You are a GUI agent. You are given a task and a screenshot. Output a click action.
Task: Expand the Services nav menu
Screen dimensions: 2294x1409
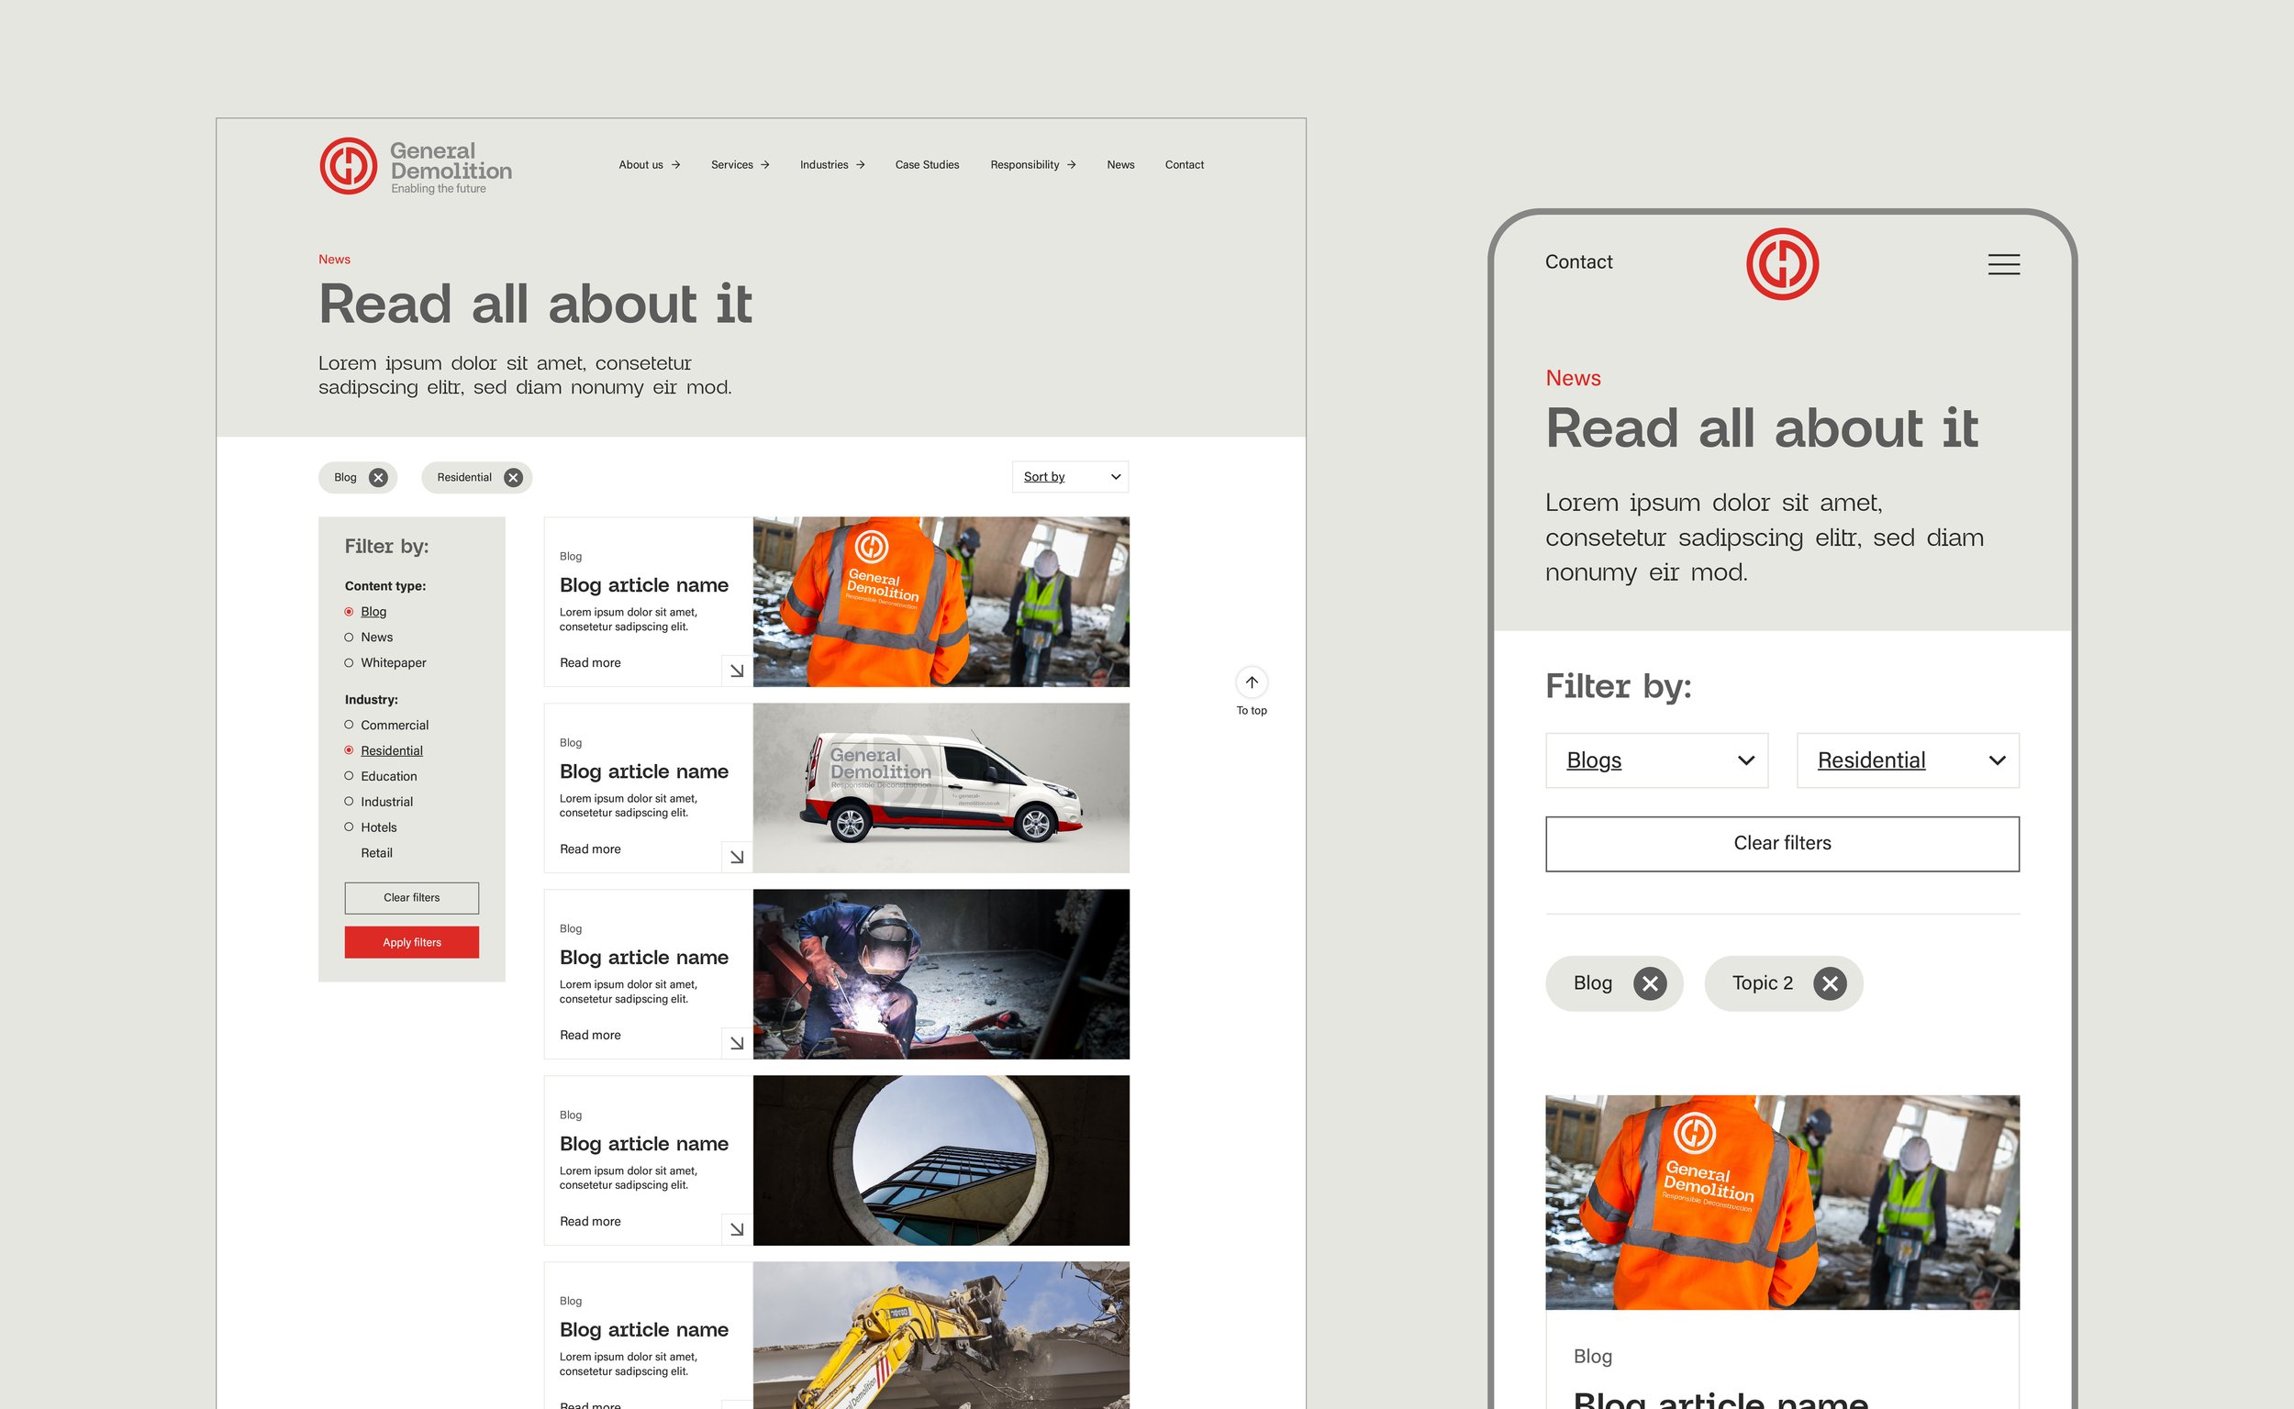pyautogui.click(x=741, y=165)
